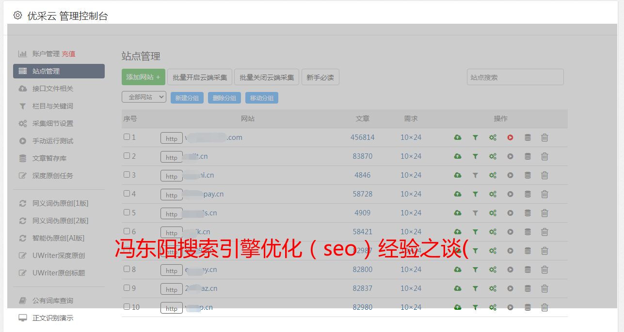This screenshot has width=624, height=332.
Task: Click the trash icon in row 6
Action: [544, 232]
